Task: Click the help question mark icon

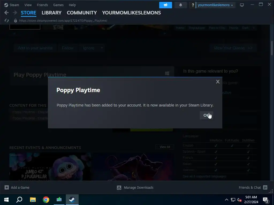Action: coord(193,5)
